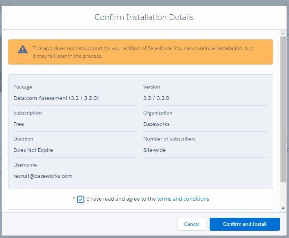
Task: Click the Confirm Installation Details heading
Action: click(144, 17)
